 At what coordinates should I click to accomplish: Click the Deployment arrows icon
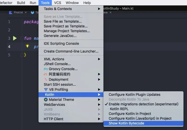pyautogui.click(x=46, y=79)
